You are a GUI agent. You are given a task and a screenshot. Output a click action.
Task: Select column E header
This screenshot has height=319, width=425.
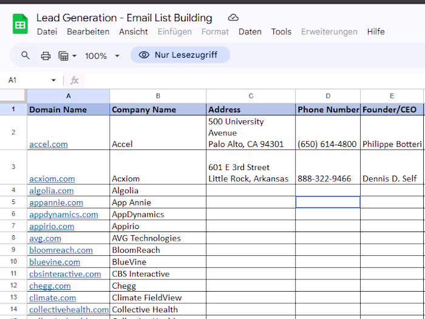tap(392, 96)
